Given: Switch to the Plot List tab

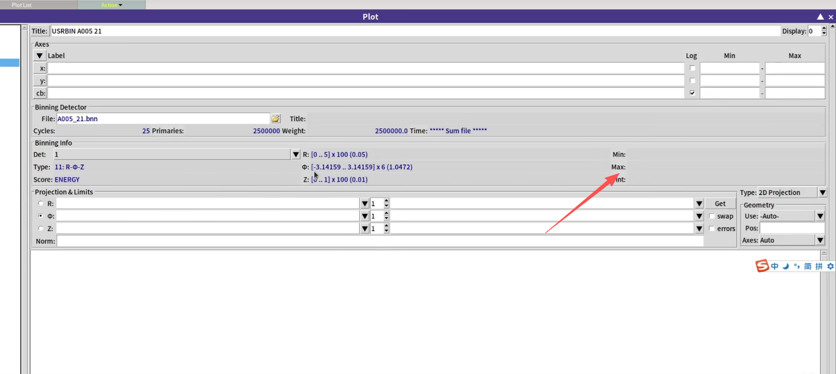Looking at the screenshot, I should pyautogui.click(x=22, y=5).
